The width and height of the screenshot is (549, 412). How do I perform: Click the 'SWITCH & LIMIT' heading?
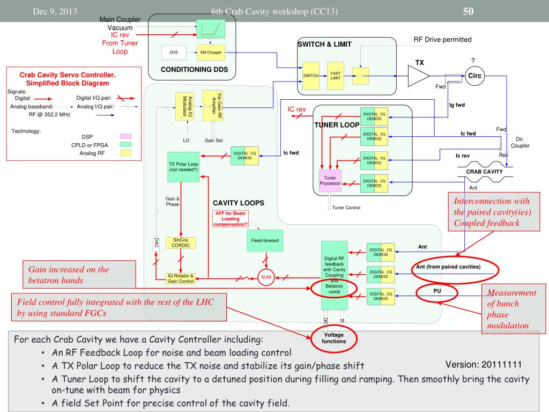click(324, 45)
